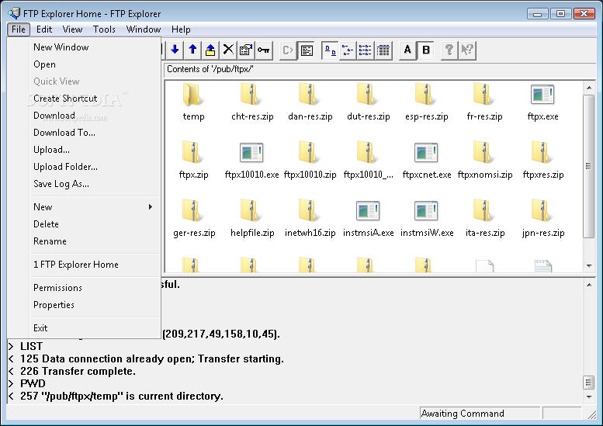Switch to Large Icons view icon
The width and height of the screenshot is (603, 426).
pos(331,50)
